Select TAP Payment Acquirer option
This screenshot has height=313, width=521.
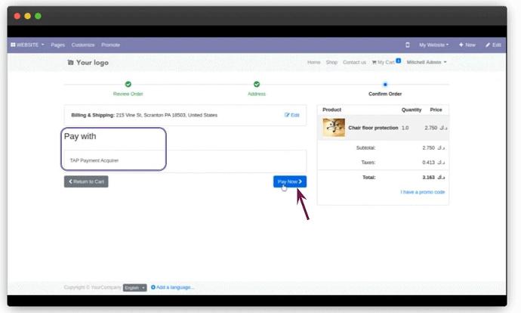point(94,160)
